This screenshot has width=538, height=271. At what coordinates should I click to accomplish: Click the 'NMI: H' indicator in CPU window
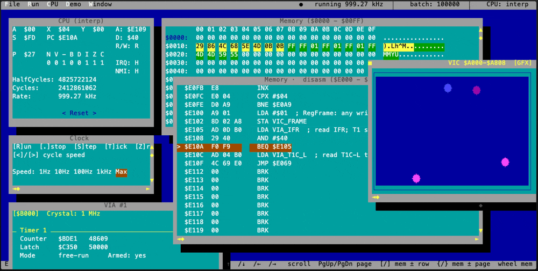tap(127, 71)
